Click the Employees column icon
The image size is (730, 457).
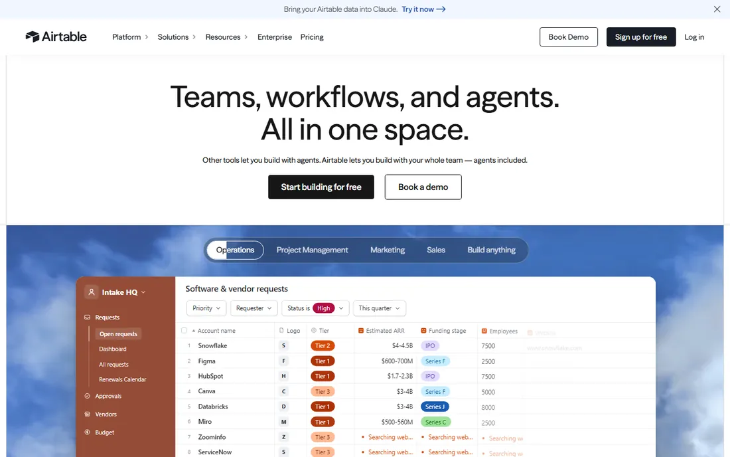(x=484, y=331)
